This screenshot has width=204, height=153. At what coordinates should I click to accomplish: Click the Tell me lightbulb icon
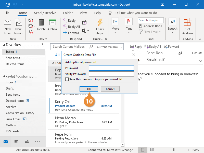coord(110,13)
